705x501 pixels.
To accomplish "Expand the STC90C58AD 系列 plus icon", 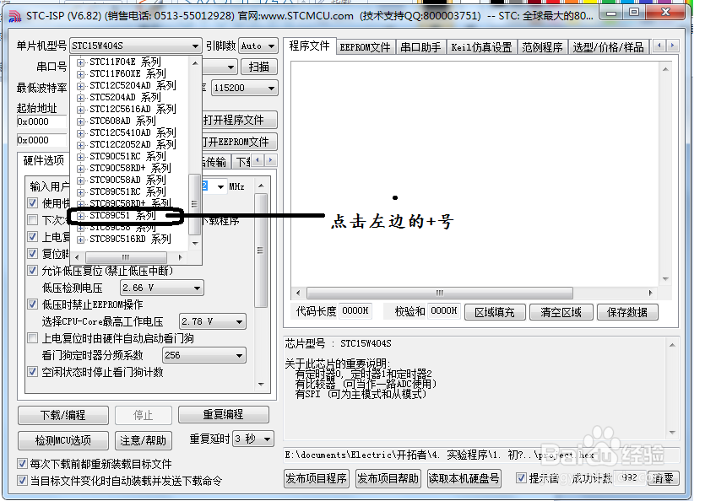I will [80, 180].
